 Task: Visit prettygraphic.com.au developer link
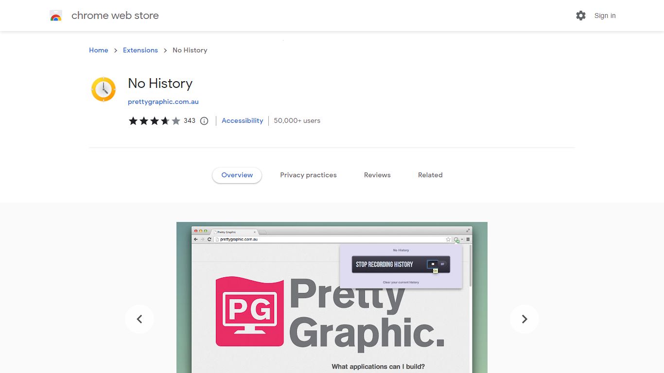coord(163,102)
